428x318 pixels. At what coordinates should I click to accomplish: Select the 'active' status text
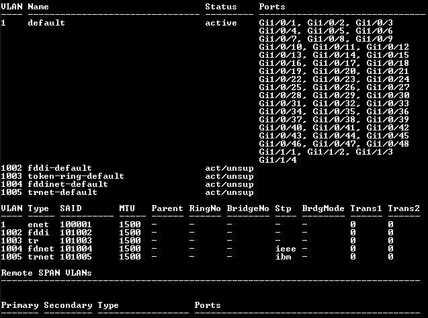click(x=221, y=23)
